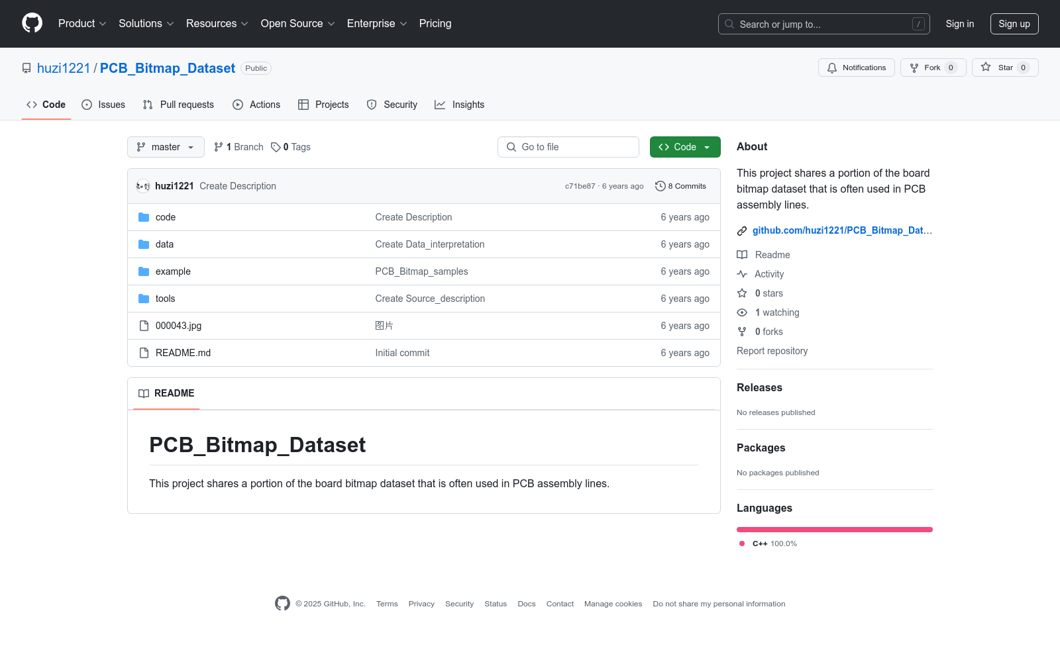Select the Code tab

pyautogui.click(x=46, y=105)
